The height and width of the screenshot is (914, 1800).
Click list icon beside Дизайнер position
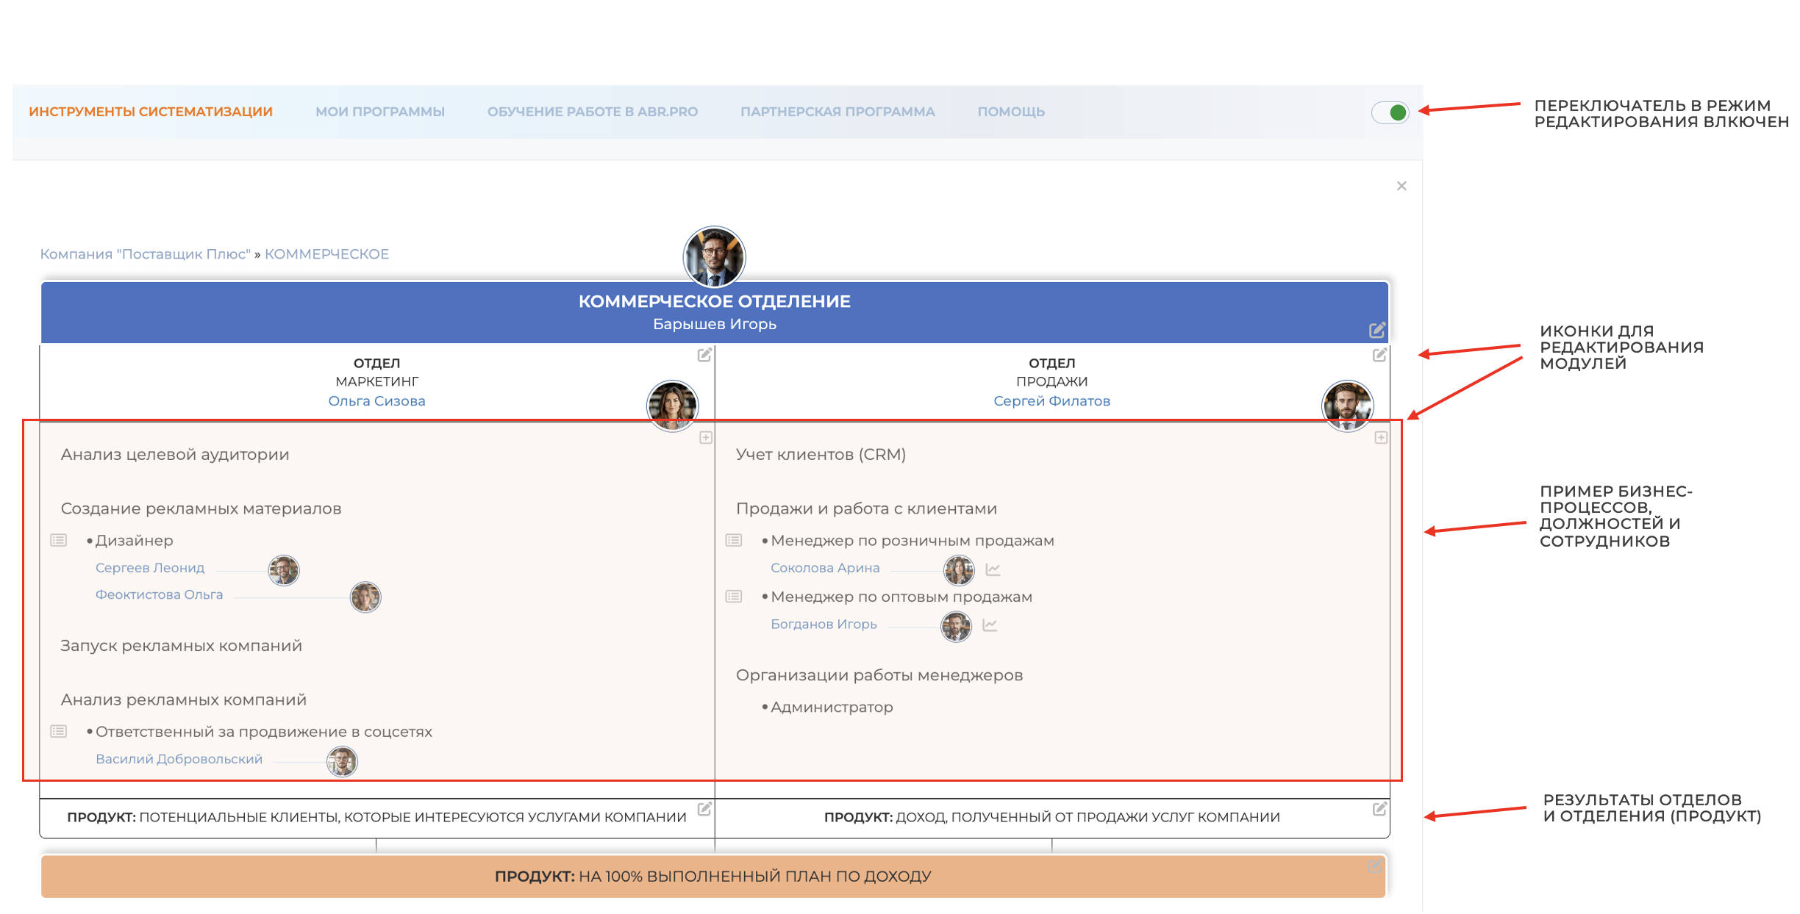59,541
